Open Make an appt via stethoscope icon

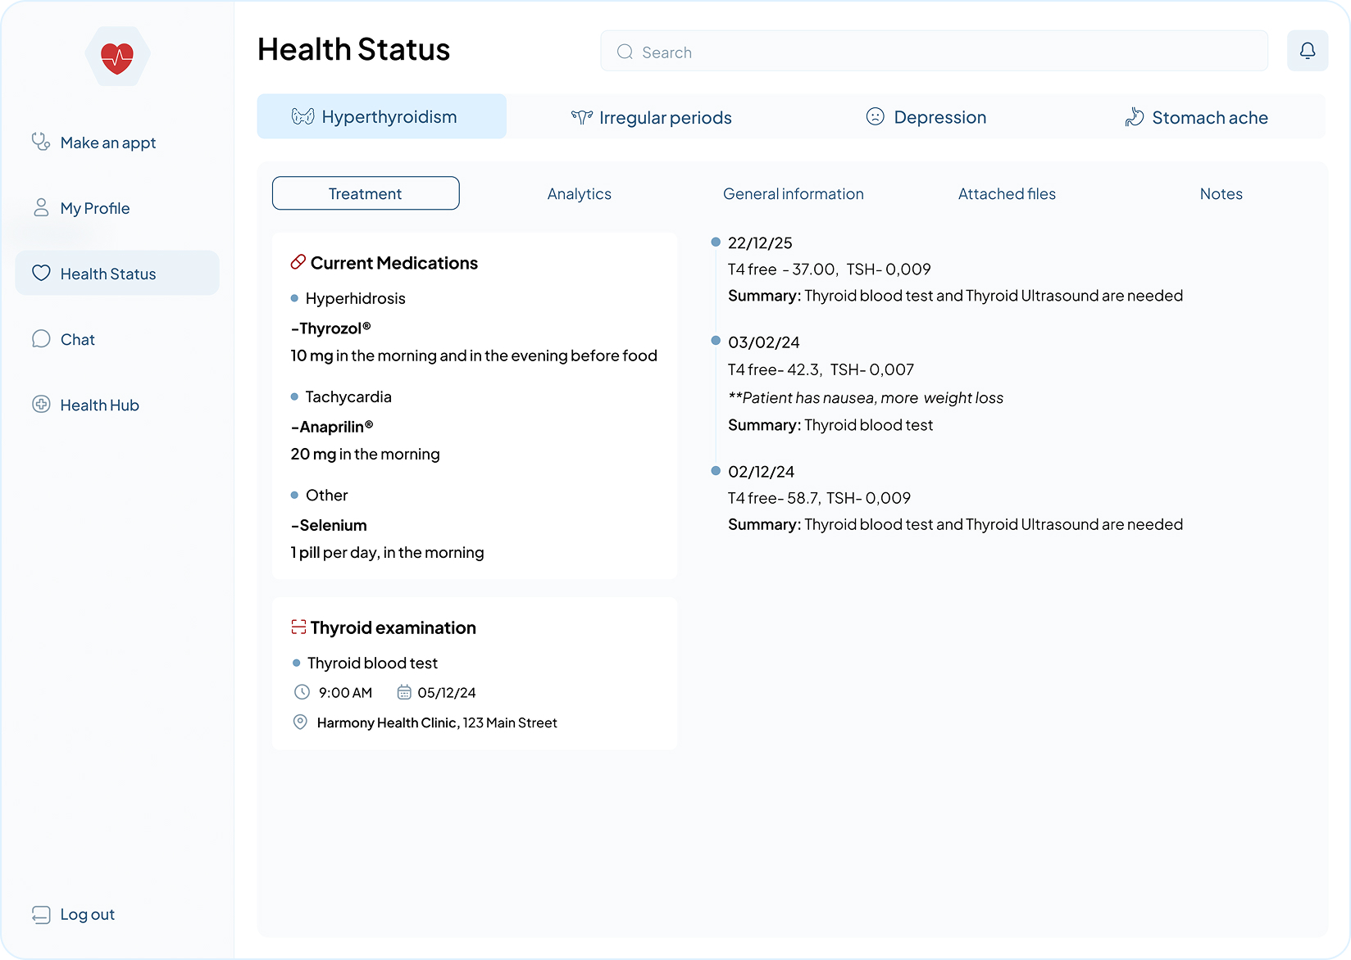click(x=40, y=142)
